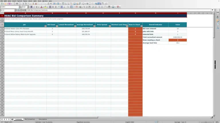Open the font size dropdown
This screenshot has width=220, height=123.
pos(28,7)
